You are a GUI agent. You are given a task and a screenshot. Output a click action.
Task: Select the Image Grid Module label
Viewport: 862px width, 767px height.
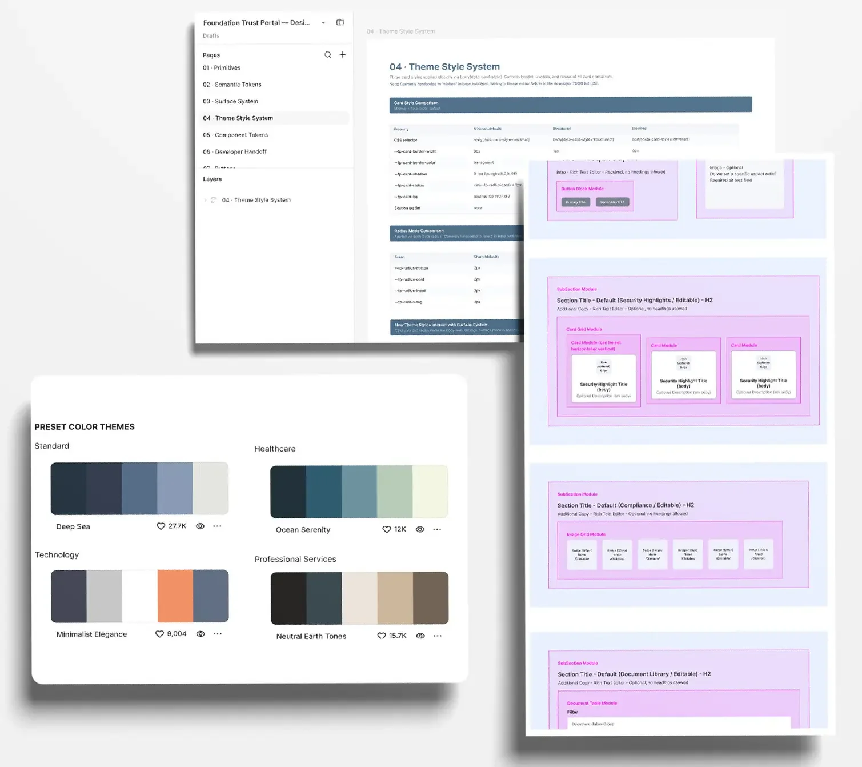586,534
